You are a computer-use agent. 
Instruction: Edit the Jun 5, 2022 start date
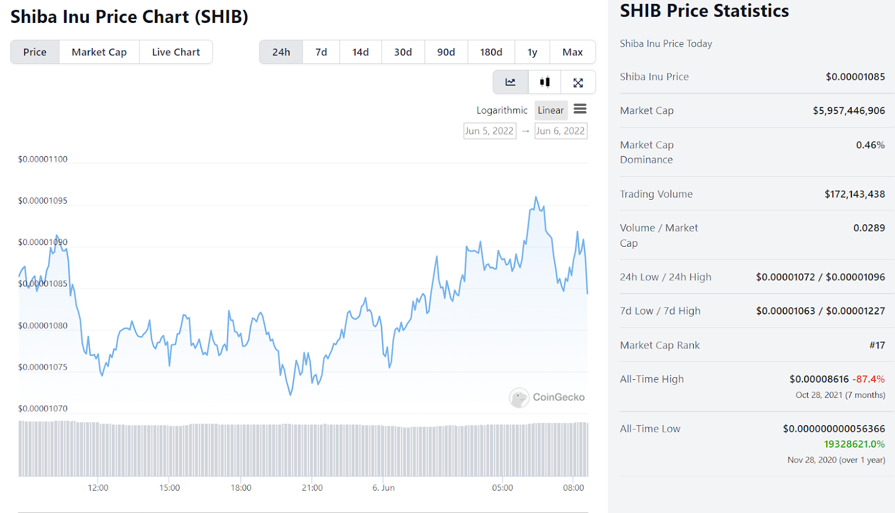click(x=489, y=131)
